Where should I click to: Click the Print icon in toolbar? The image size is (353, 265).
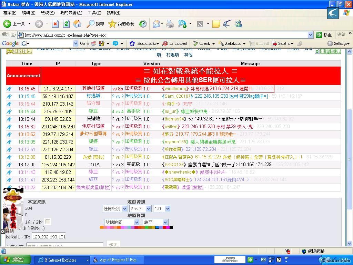tap(170, 24)
